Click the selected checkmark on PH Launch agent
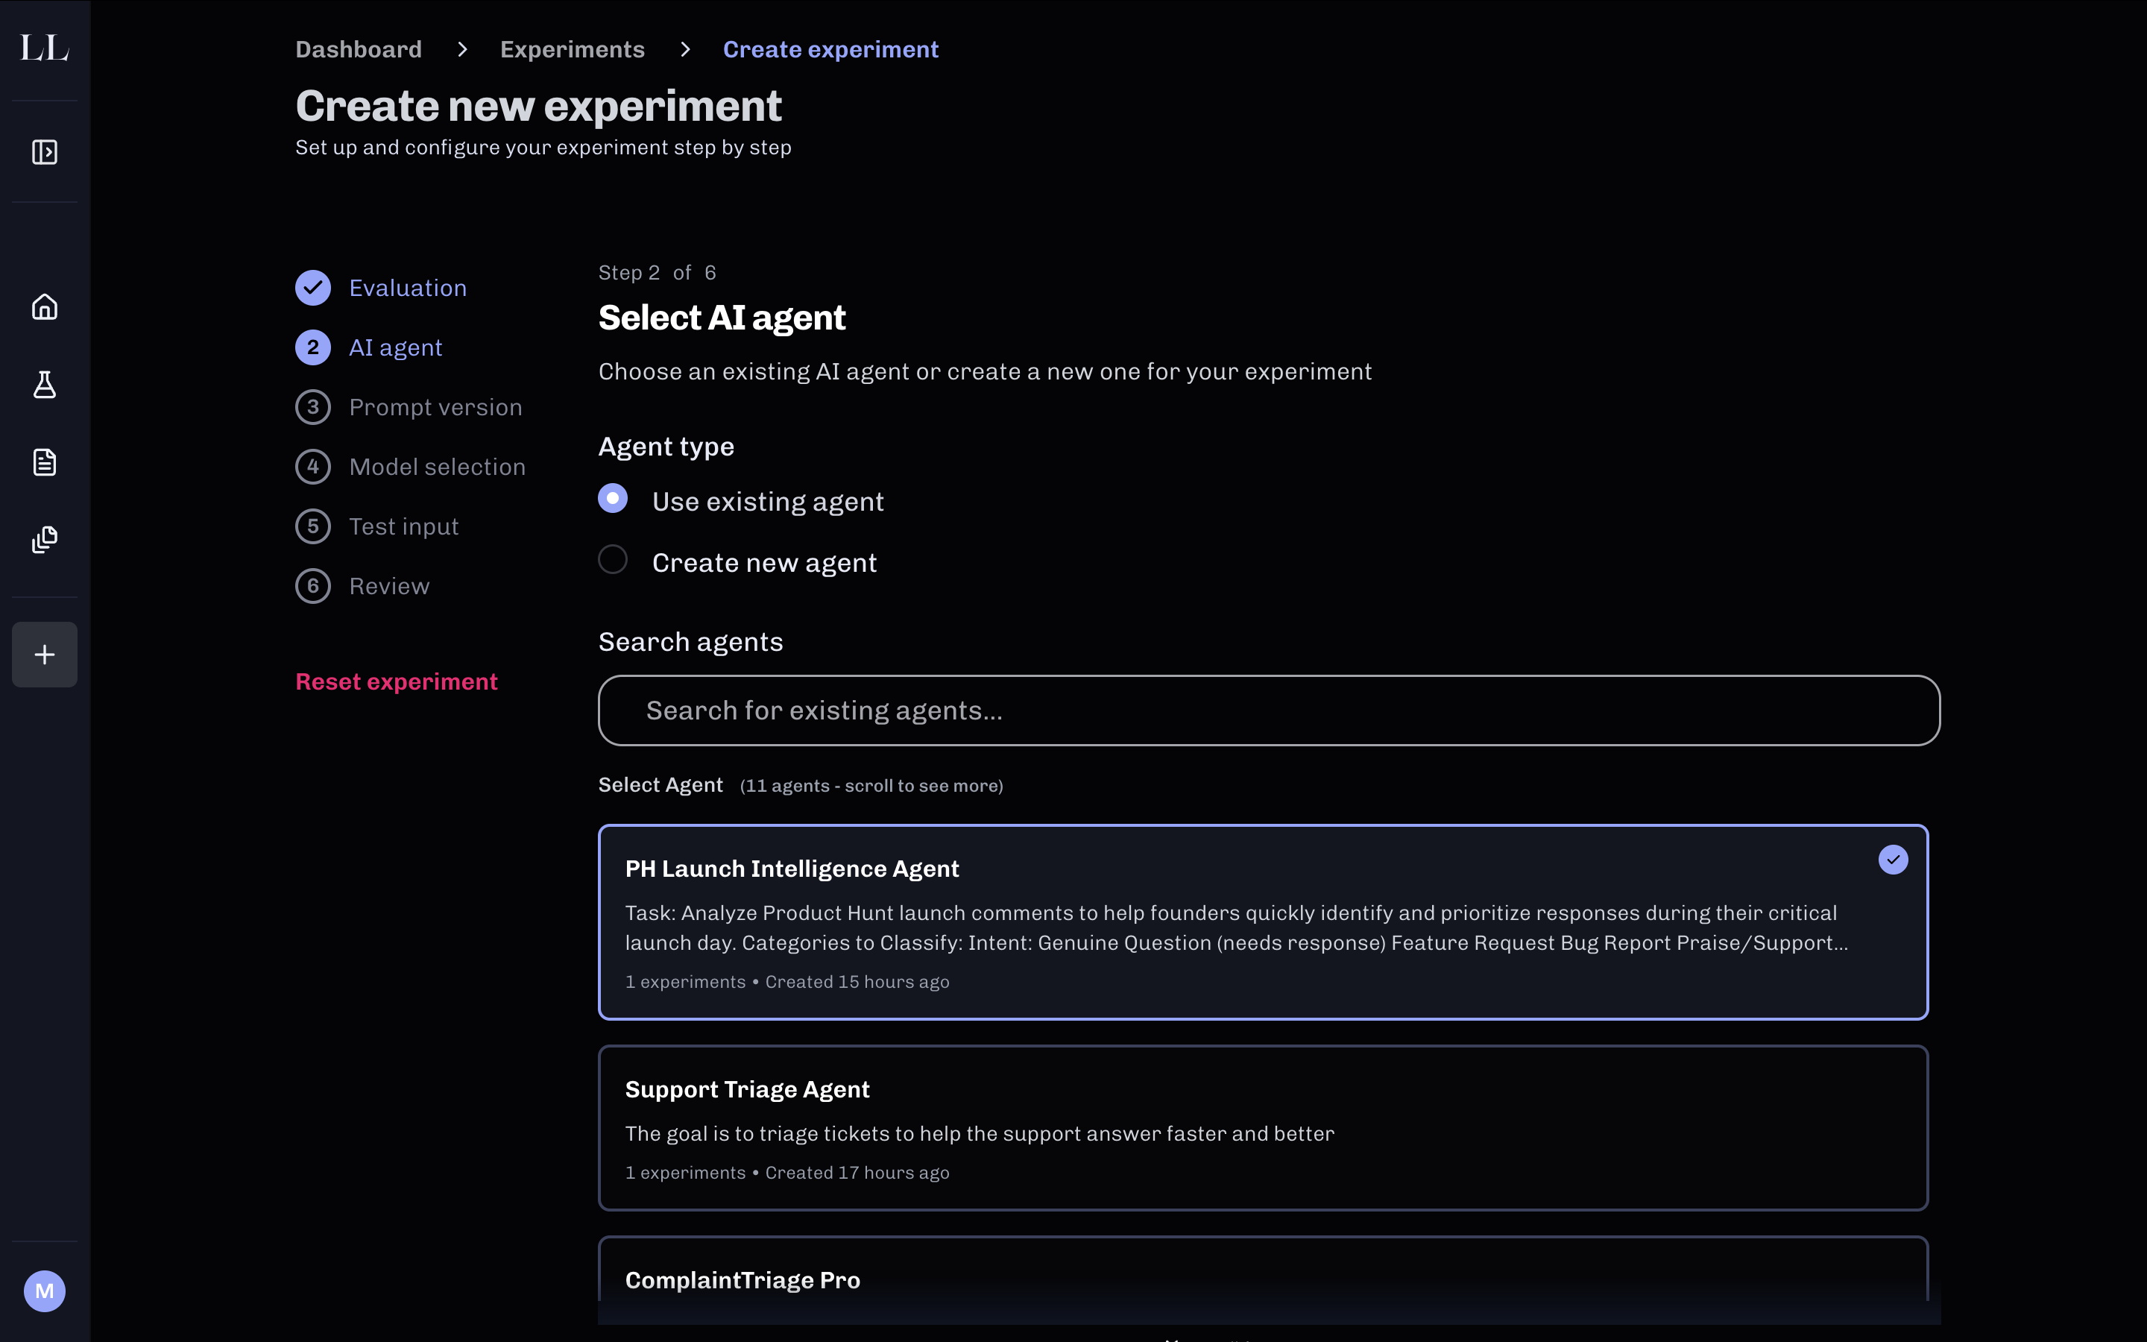The height and width of the screenshot is (1342, 2147). pyautogui.click(x=1892, y=859)
